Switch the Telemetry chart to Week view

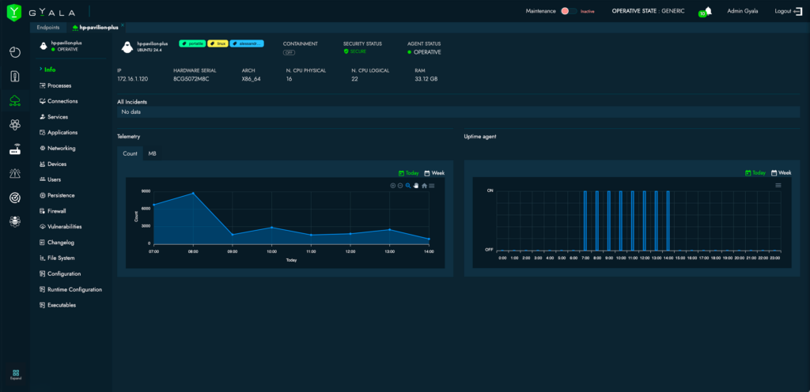(434, 172)
